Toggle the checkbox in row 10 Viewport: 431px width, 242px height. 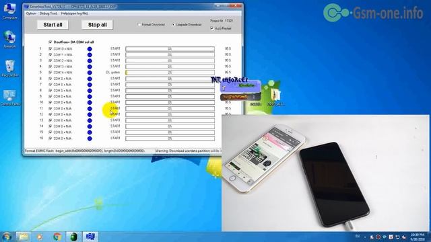pos(51,102)
